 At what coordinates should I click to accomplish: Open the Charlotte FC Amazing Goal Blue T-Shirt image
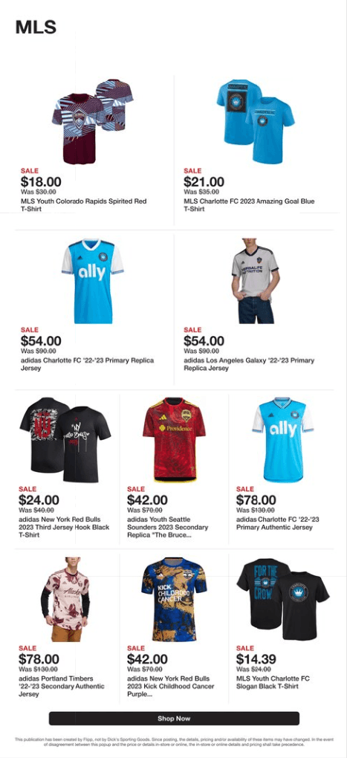point(256,120)
